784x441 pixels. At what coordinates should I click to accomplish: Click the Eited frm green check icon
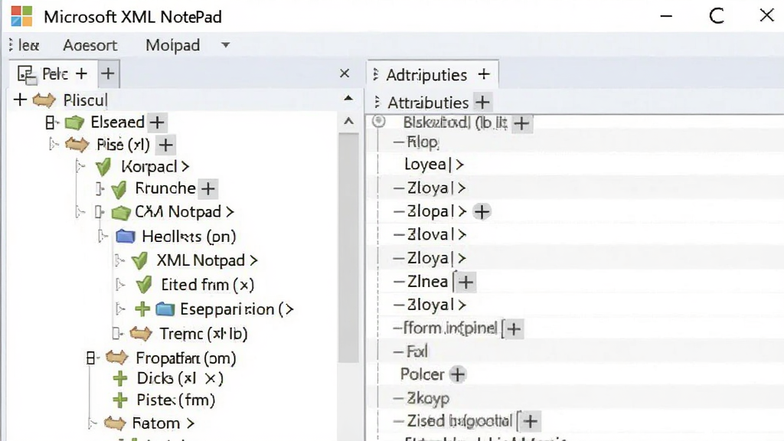pos(144,285)
